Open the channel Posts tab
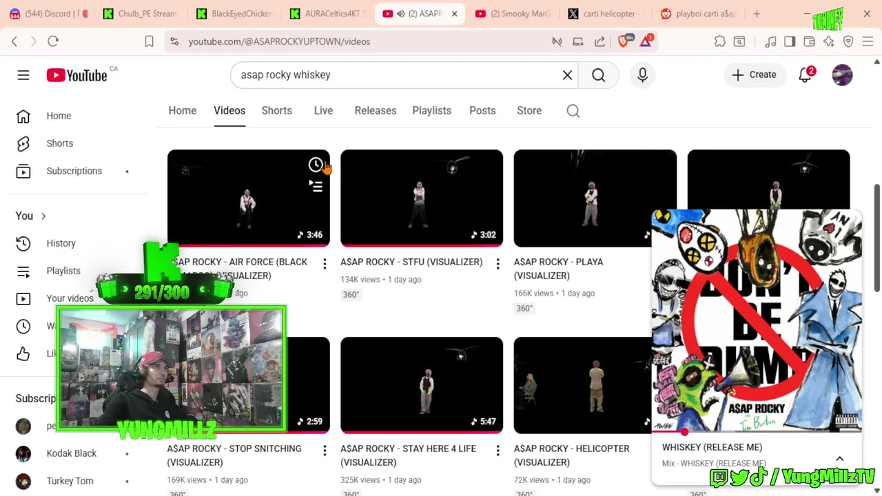Image resolution: width=882 pixels, height=496 pixels. click(x=482, y=111)
